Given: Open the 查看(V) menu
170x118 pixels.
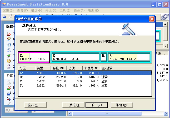Looking at the screenshot, I should [x=22, y=10].
